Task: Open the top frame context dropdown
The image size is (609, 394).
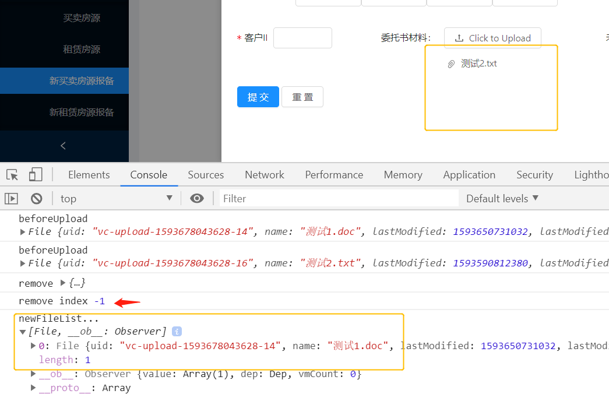Action: pos(117,198)
